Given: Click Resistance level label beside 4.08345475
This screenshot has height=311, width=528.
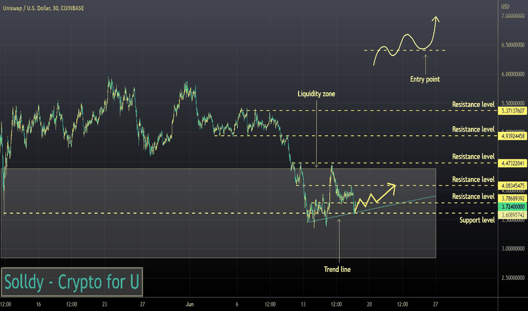Looking at the screenshot, I should 473,180.
